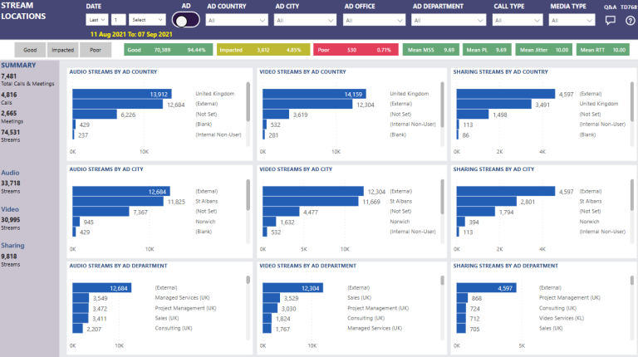Click the 14,159 United Kingdom video bar

point(314,94)
